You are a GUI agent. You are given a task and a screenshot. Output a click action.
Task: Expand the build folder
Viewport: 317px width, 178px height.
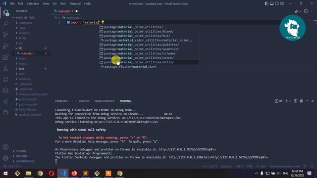pyautogui.click(x=22, y=38)
